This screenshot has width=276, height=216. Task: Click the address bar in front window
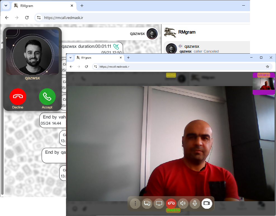pos(183,67)
